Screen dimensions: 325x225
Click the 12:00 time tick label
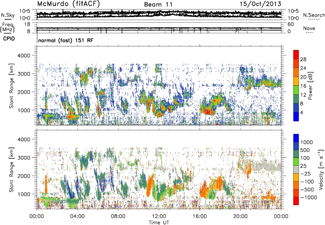tap(159, 216)
